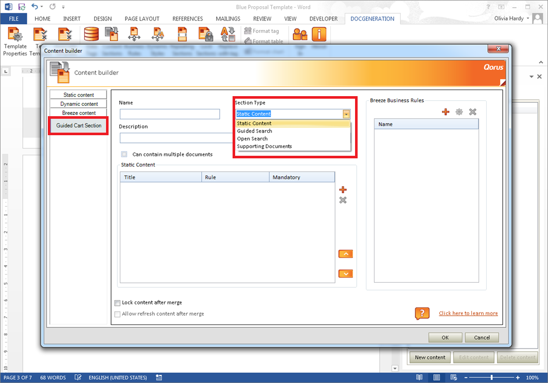Image resolution: width=548 pixels, height=383 pixels.
Task: Switch to the DOCGENERATION ribbon tab
Action: (372, 19)
